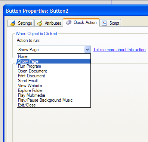This screenshot has width=148, height=142.
Task: Choose Run Program action
Action: (x=54, y=66)
